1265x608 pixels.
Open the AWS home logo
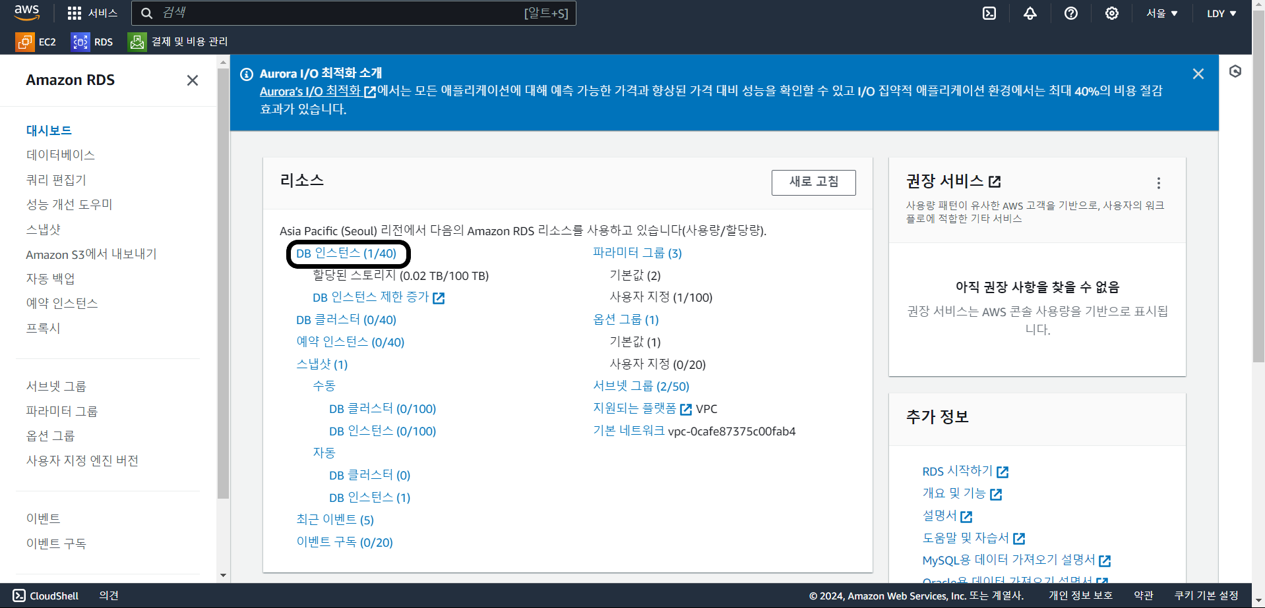pos(26,13)
